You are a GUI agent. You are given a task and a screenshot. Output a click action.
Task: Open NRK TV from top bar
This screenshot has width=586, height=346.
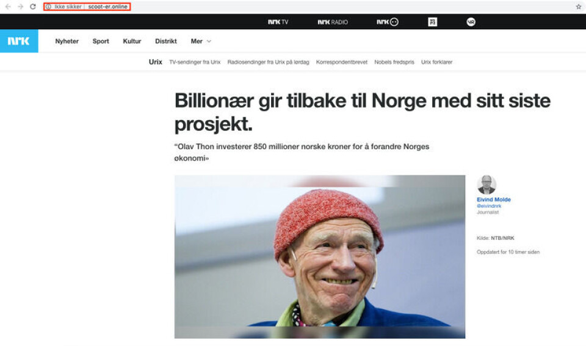click(278, 22)
